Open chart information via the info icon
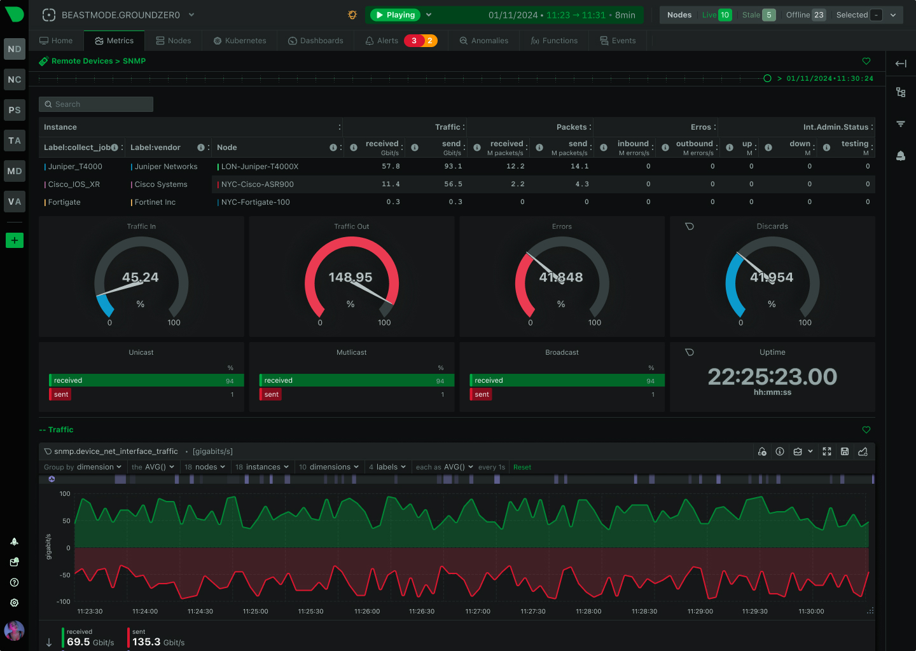Viewport: 916px width, 651px height. (x=780, y=451)
